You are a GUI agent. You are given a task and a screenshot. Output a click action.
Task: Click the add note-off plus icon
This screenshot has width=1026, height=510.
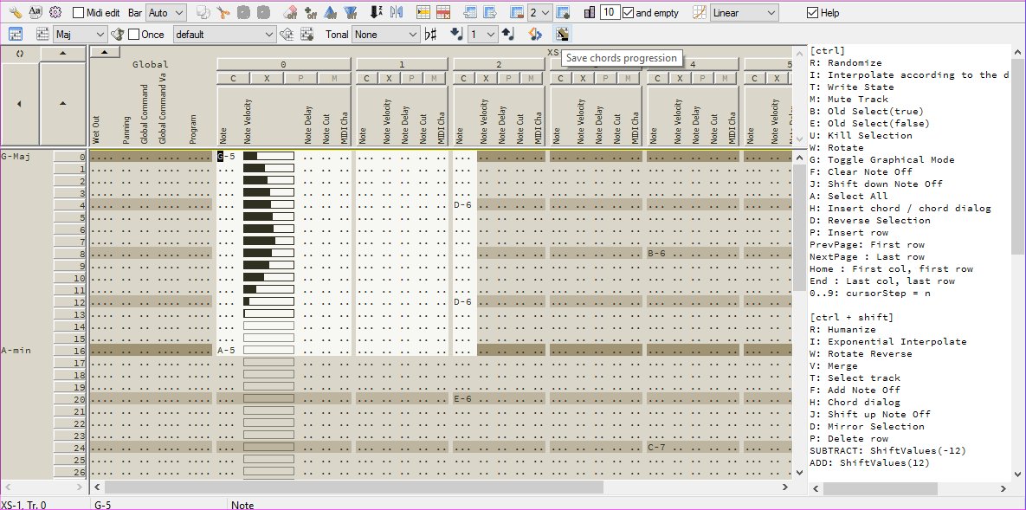click(x=312, y=12)
